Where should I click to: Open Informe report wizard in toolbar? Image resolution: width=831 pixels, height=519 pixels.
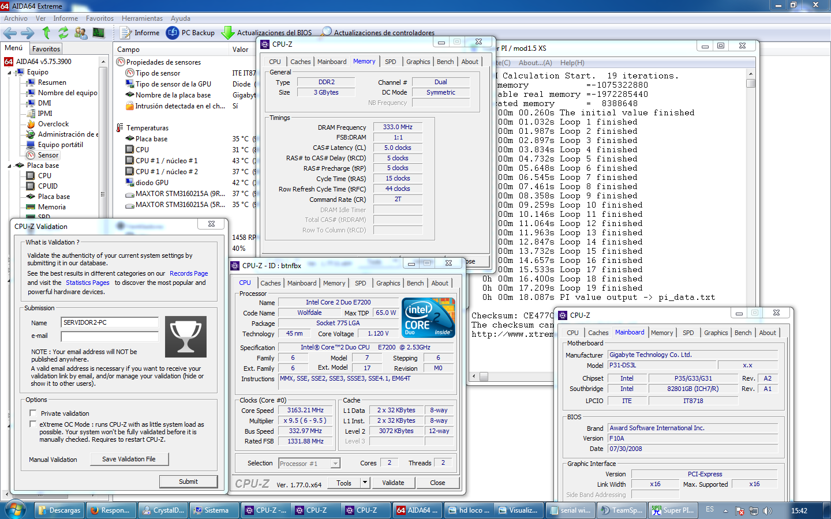point(140,33)
